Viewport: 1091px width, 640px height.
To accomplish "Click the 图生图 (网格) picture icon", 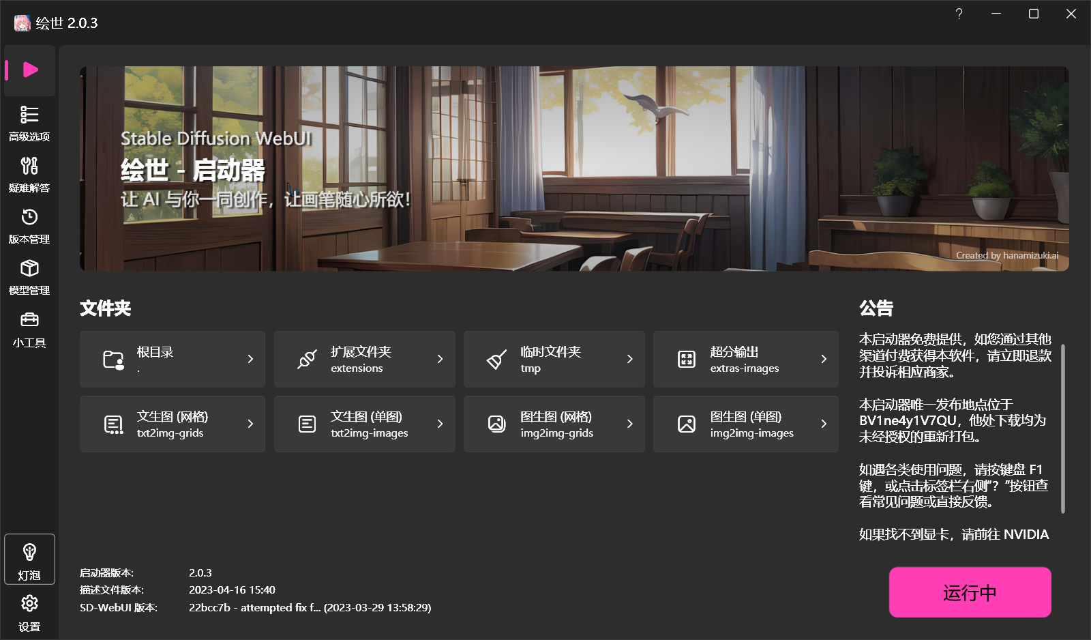I will point(496,424).
